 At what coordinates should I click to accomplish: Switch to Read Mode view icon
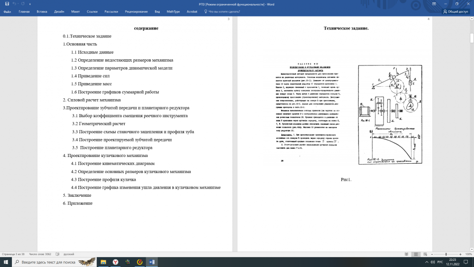pos(406,254)
